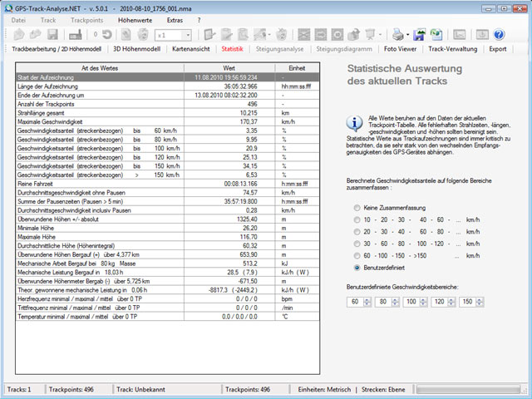Increase the 150 km/h speed range stepper
Screen dimensions: 532x399
click(x=479, y=299)
